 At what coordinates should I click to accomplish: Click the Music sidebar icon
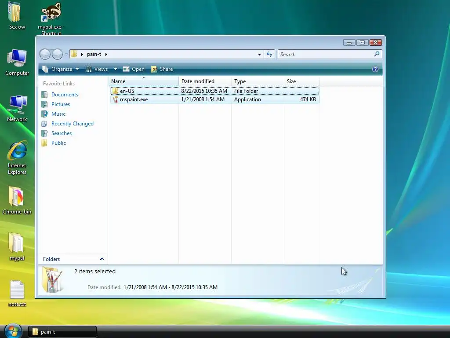coord(44,114)
